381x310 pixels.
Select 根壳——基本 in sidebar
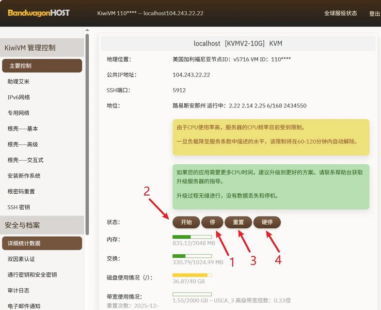[x=23, y=129]
